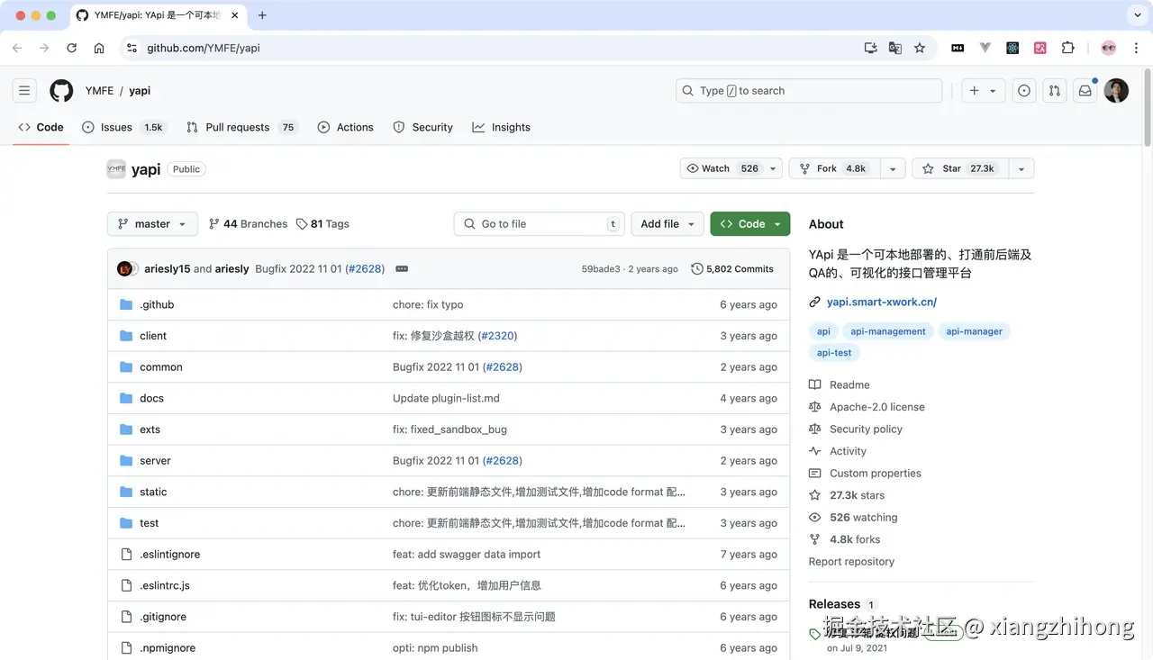Switch to the Issues tab
The width and height of the screenshot is (1153, 660).
(123, 127)
